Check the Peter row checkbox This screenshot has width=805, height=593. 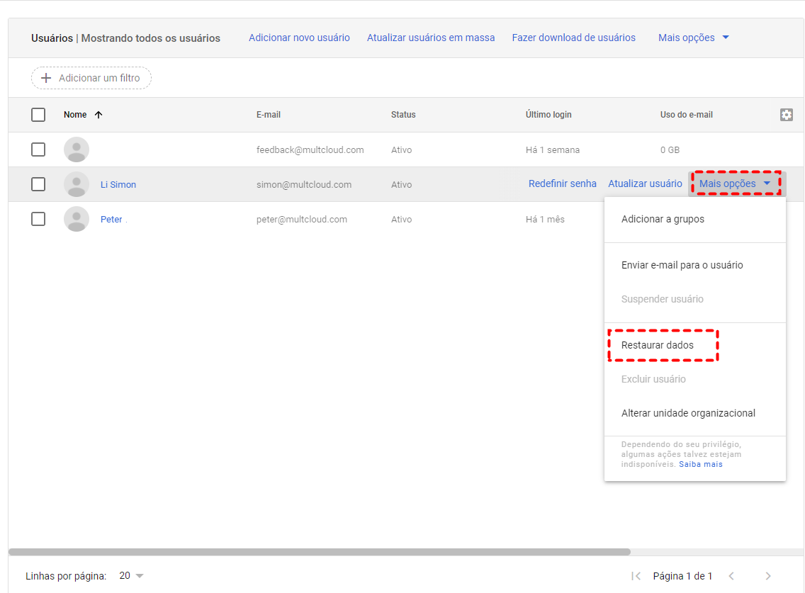[x=38, y=219]
